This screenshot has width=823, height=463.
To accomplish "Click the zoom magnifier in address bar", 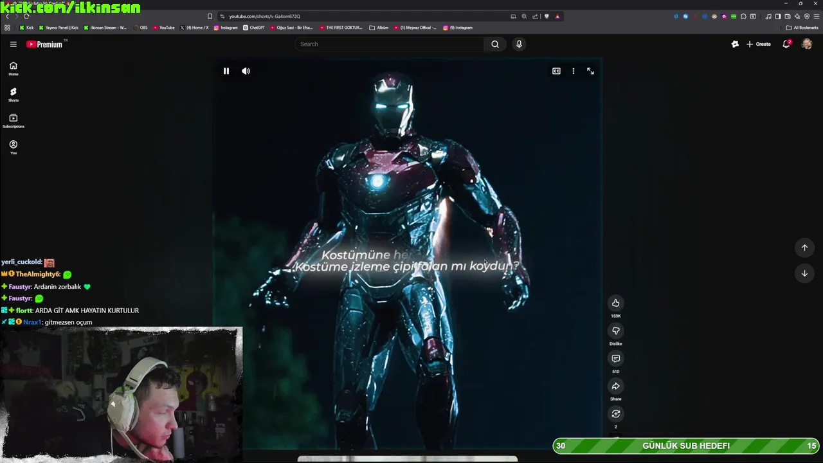I will (524, 16).
